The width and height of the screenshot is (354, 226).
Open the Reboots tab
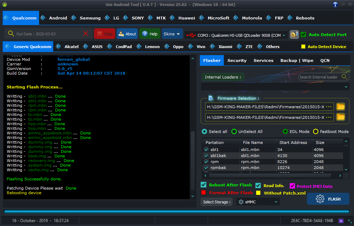[305, 18]
